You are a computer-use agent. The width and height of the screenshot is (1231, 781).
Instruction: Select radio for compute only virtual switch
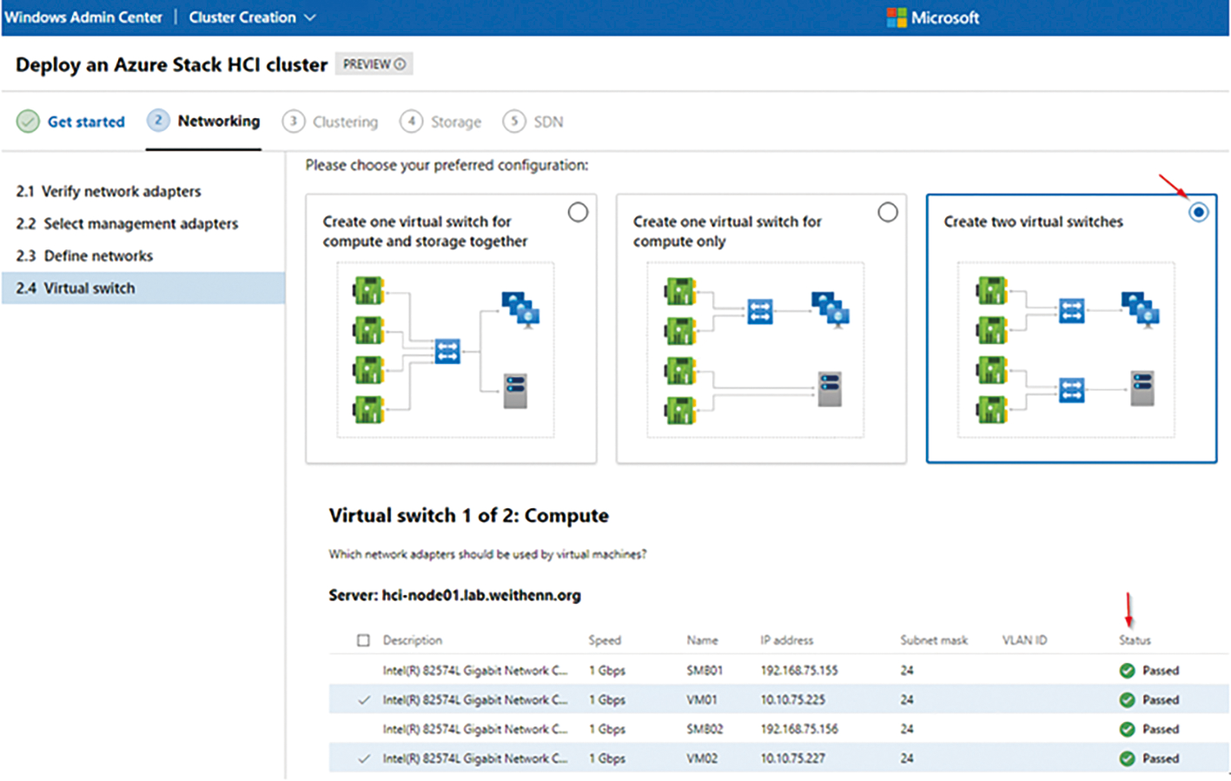(x=888, y=212)
